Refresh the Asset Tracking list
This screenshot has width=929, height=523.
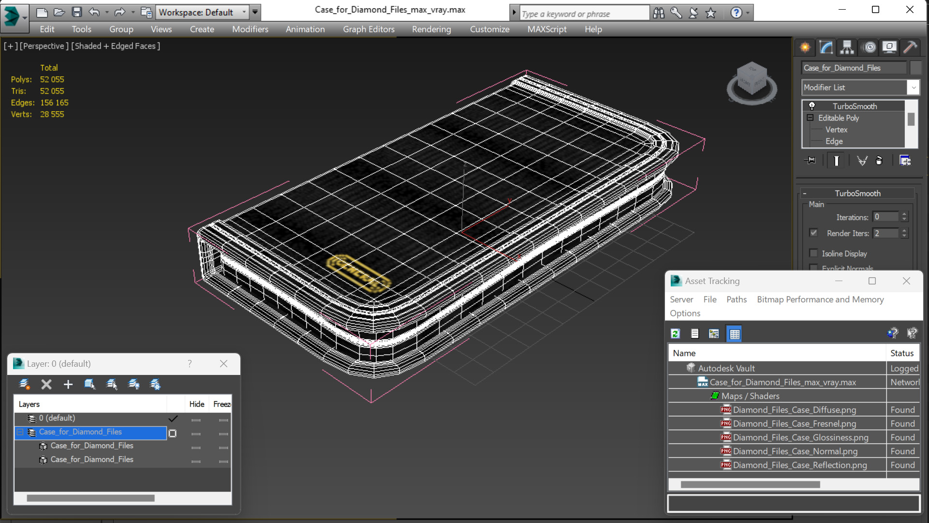(676, 333)
